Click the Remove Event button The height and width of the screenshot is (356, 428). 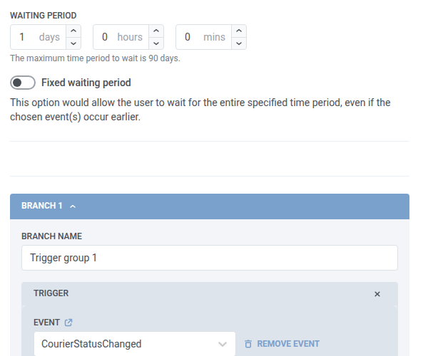pyautogui.click(x=282, y=344)
